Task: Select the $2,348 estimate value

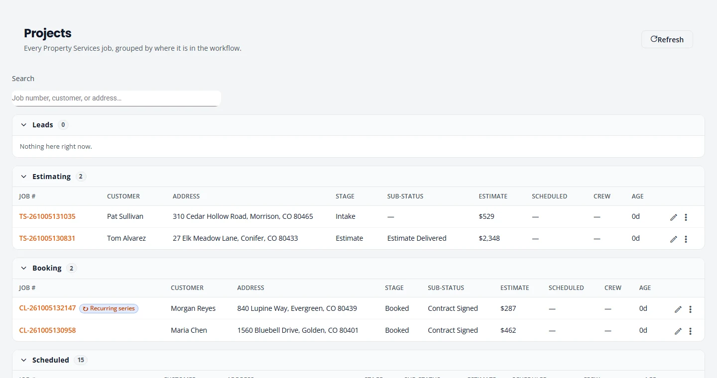Action: (489, 238)
